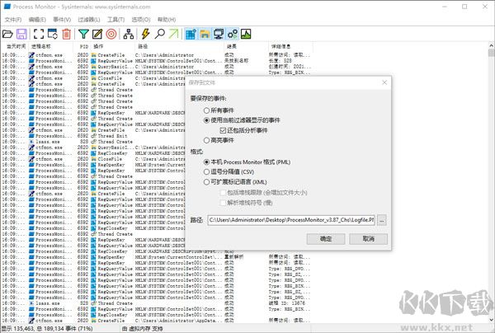Image resolution: width=495 pixels, height=333 pixels.
Task: Show the Process Tree icon
Action: point(128,34)
